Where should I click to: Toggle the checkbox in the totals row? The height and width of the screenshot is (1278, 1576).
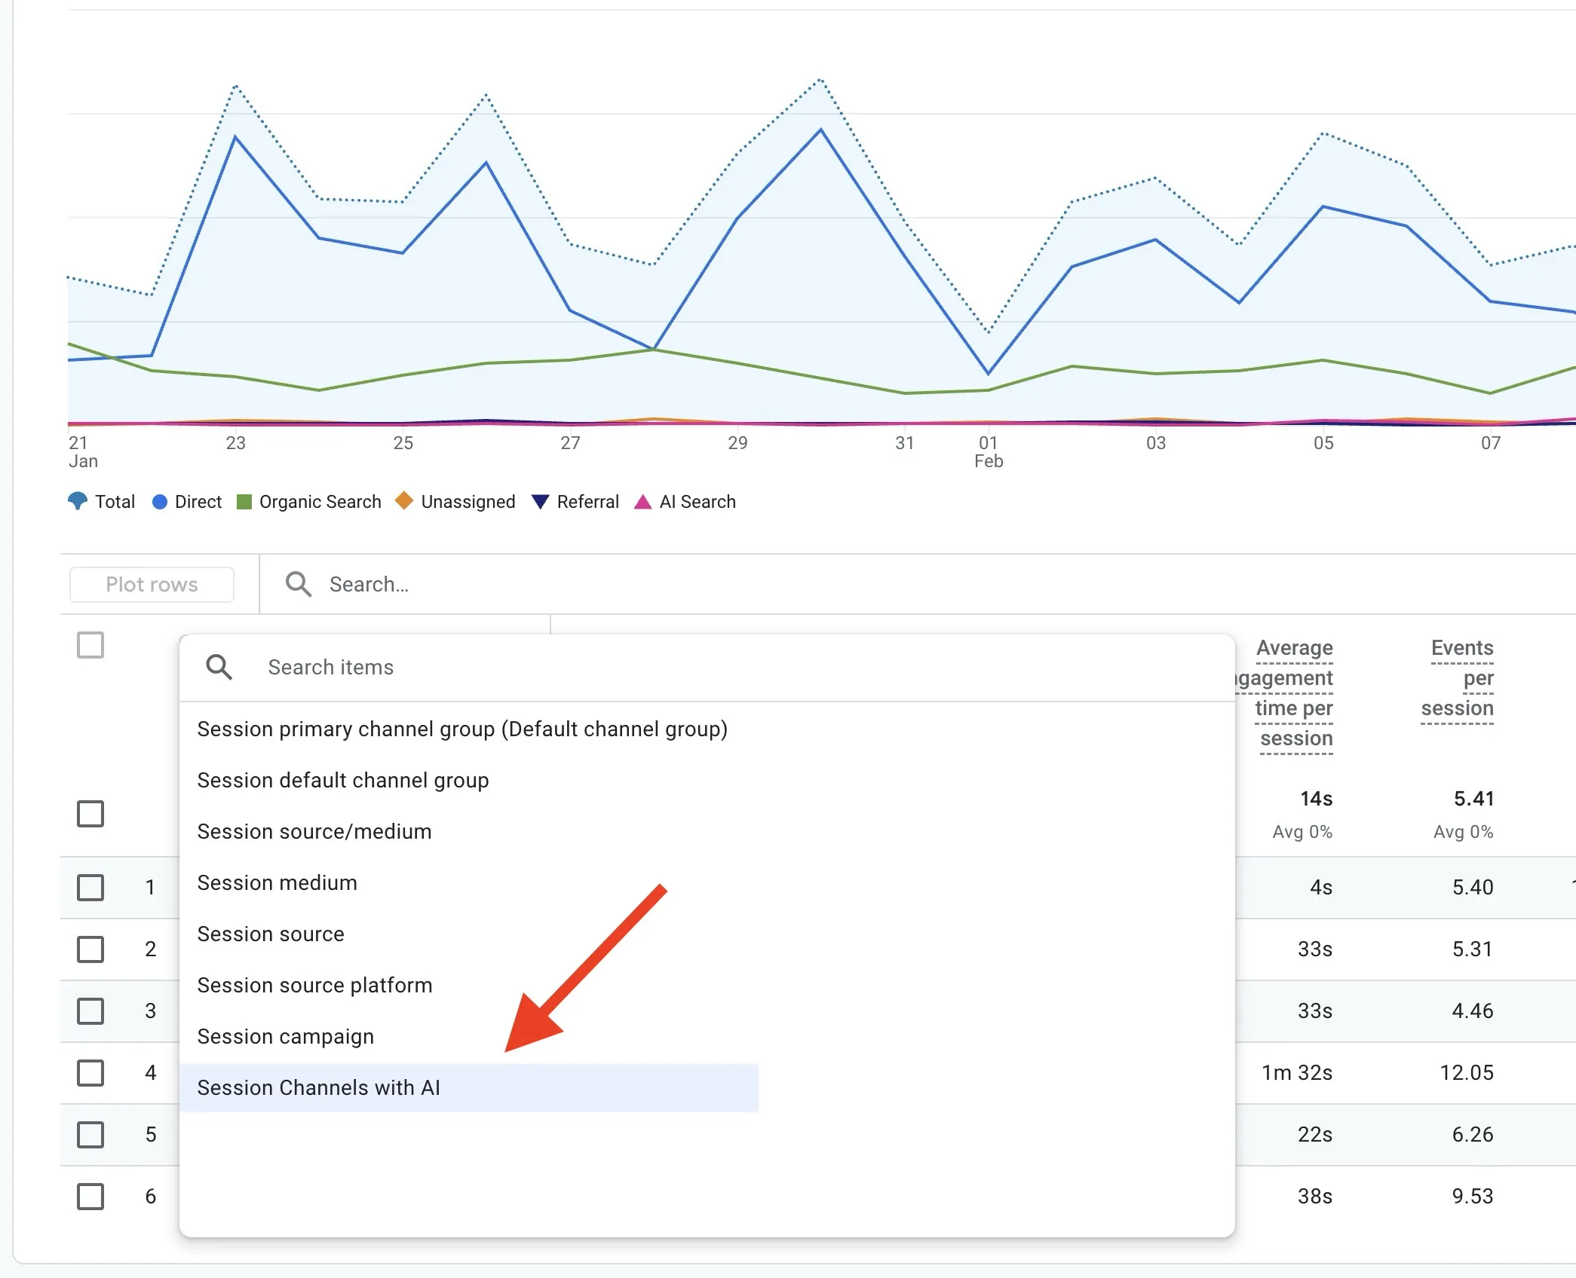(x=90, y=814)
